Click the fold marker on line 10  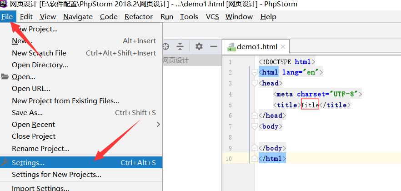click(255, 159)
